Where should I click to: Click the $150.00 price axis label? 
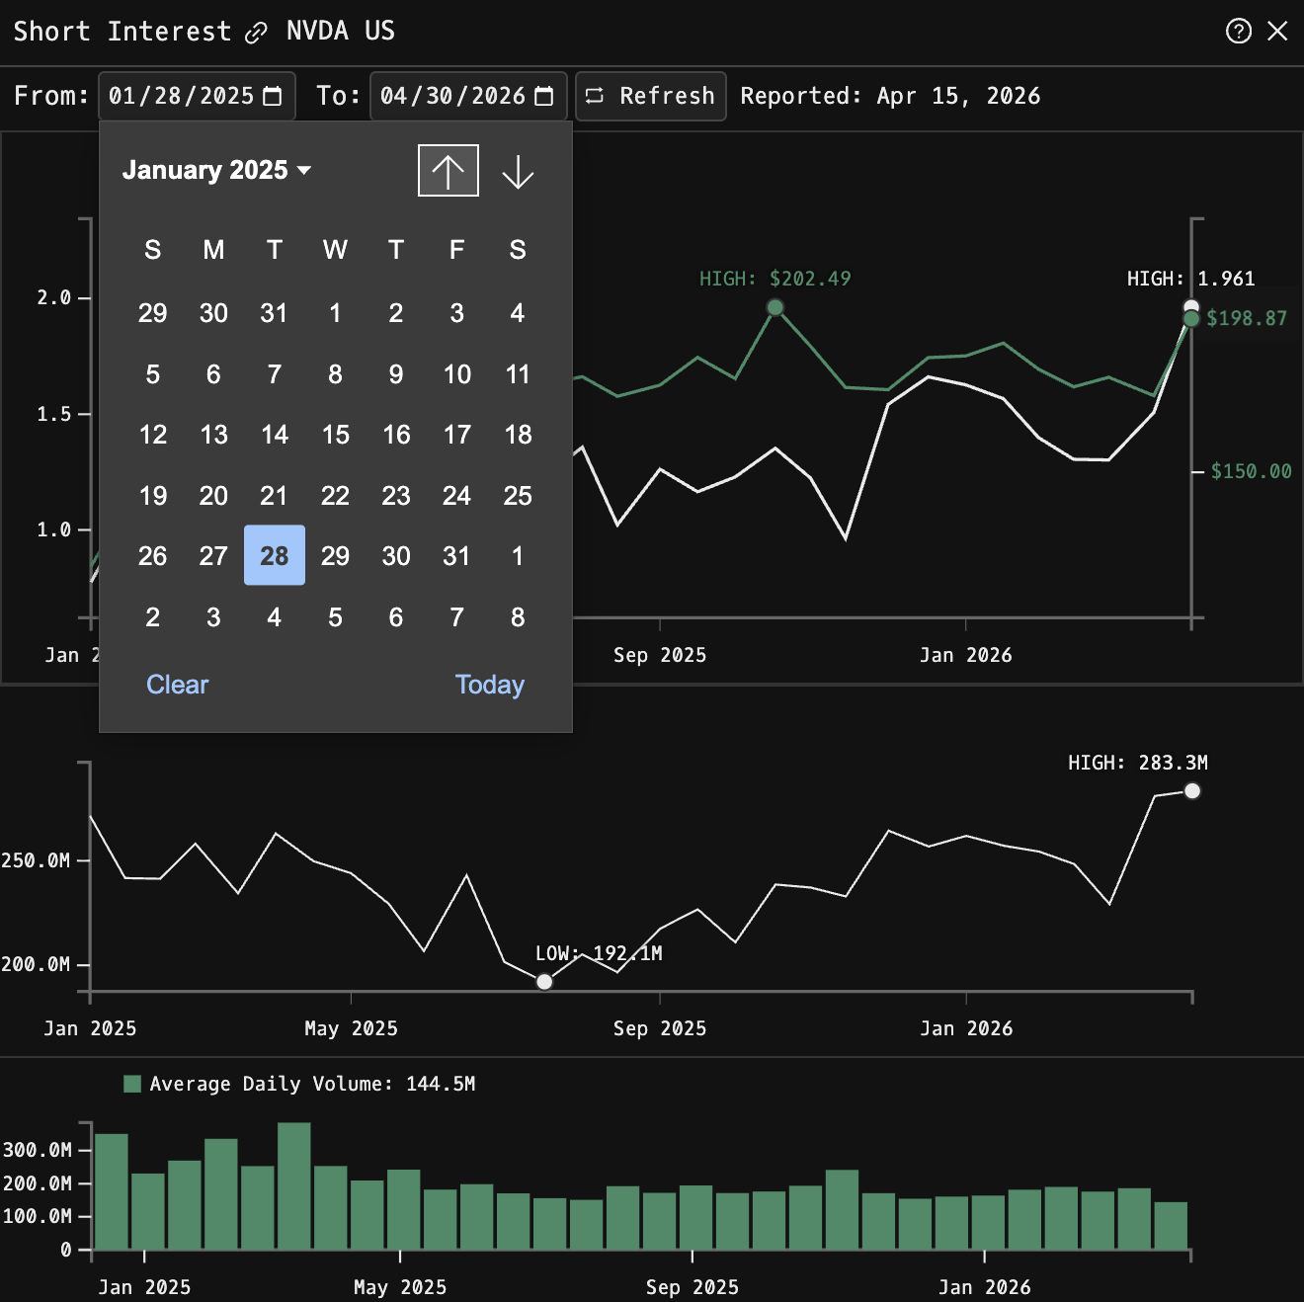(1252, 471)
